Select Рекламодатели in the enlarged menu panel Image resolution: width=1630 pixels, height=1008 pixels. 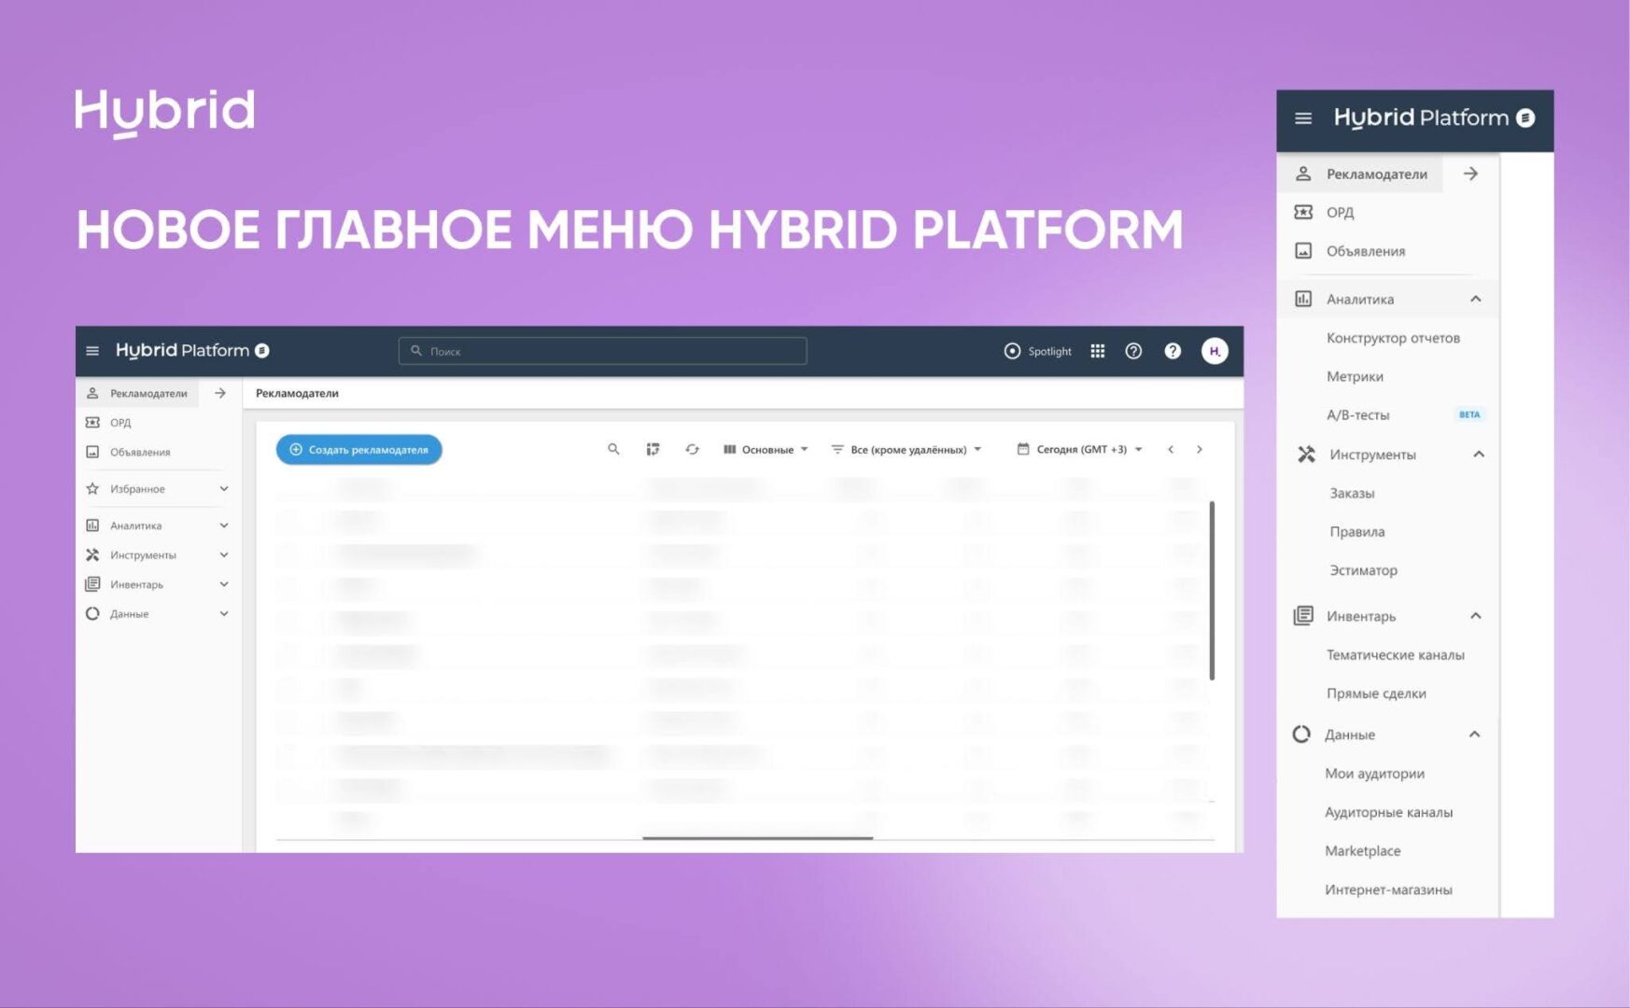click(x=1360, y=174)
